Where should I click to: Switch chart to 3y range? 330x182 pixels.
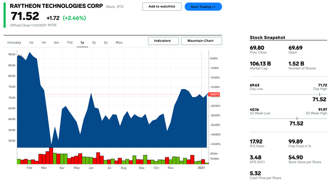(94, 42)
